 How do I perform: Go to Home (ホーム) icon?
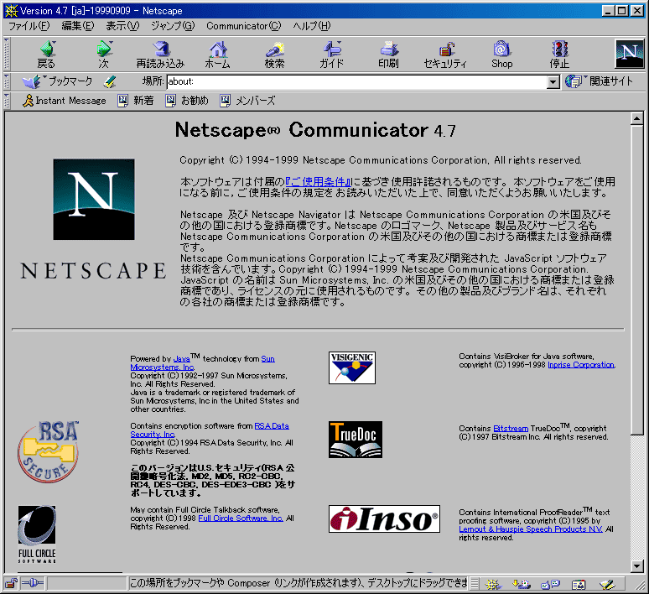pos(218,55)
